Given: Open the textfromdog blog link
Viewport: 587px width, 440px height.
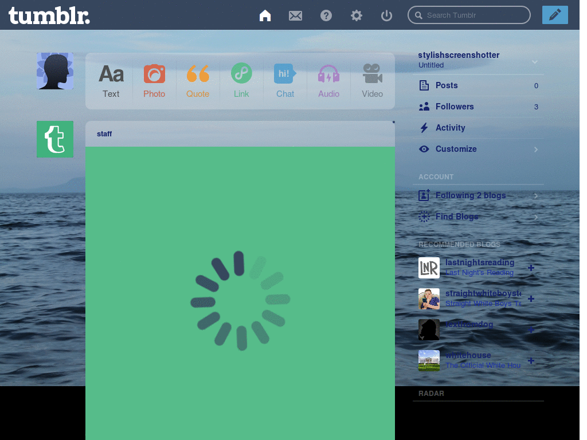Looking at the screenshot, I should tap(469, 324).
